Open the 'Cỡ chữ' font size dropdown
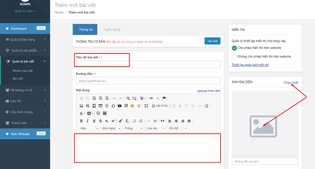Screen dimensions: 315x169 pyautogui.click(x=177, y=128)
